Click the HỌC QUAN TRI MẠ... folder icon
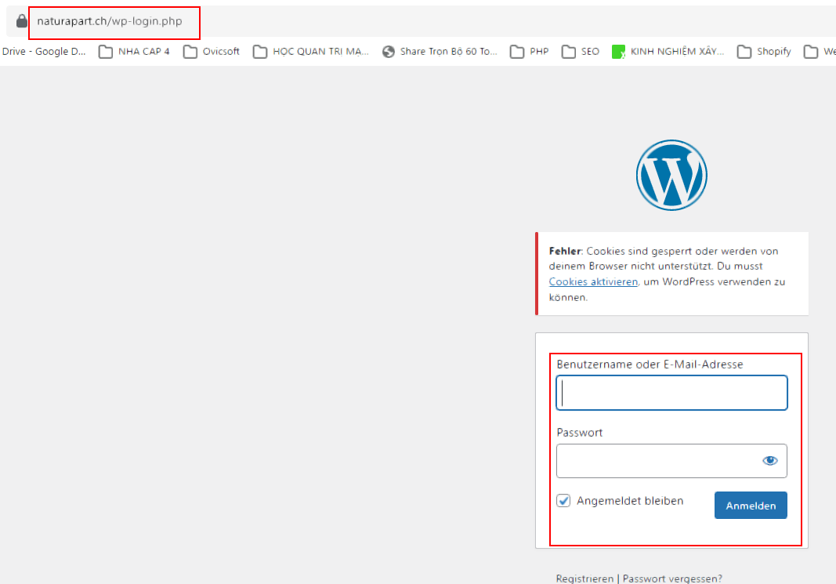 (259, 51)
